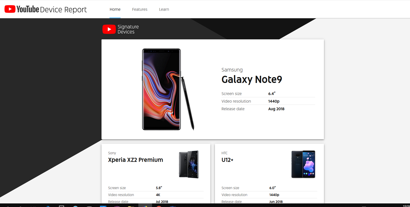The height and width of the screenshot is (207, 410).
Task: Click the Signature Devices red play badge
Action: coord(109,29)
